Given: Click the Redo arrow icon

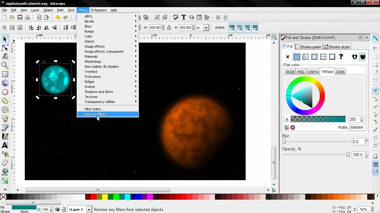Looking at the screenshot, I should click(66, 17).
